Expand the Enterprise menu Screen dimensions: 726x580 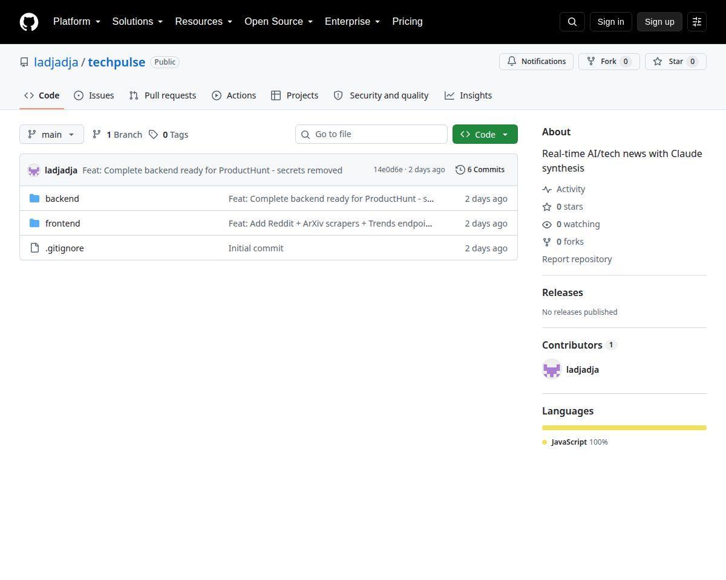[353, 22]
